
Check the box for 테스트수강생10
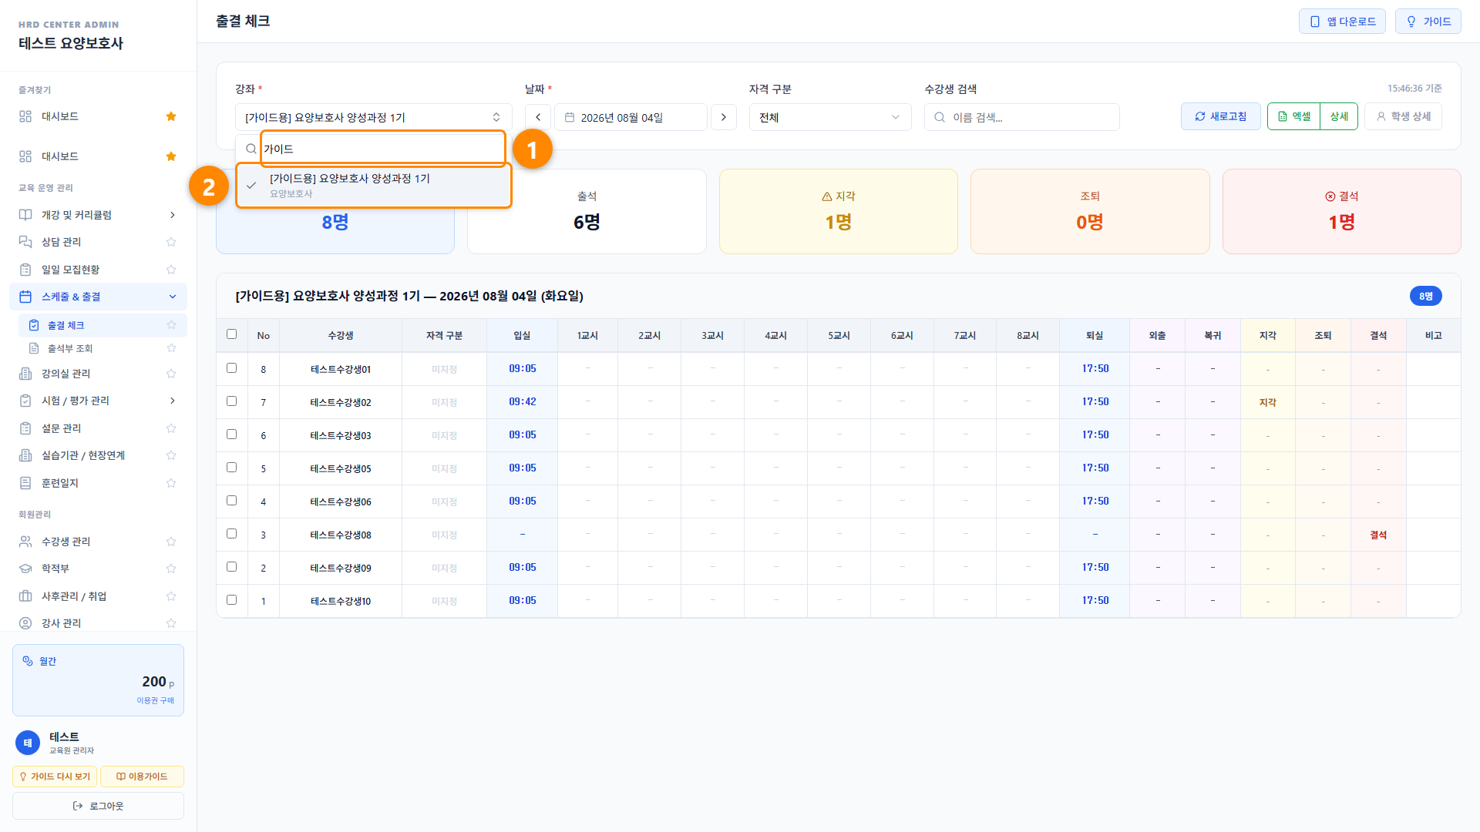point(231,600)
